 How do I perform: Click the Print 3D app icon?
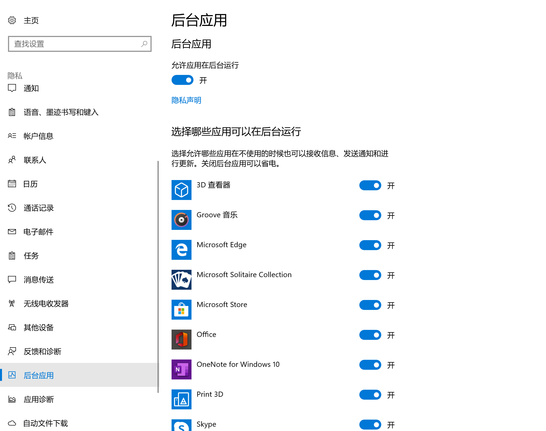click(x=182, y=399)
